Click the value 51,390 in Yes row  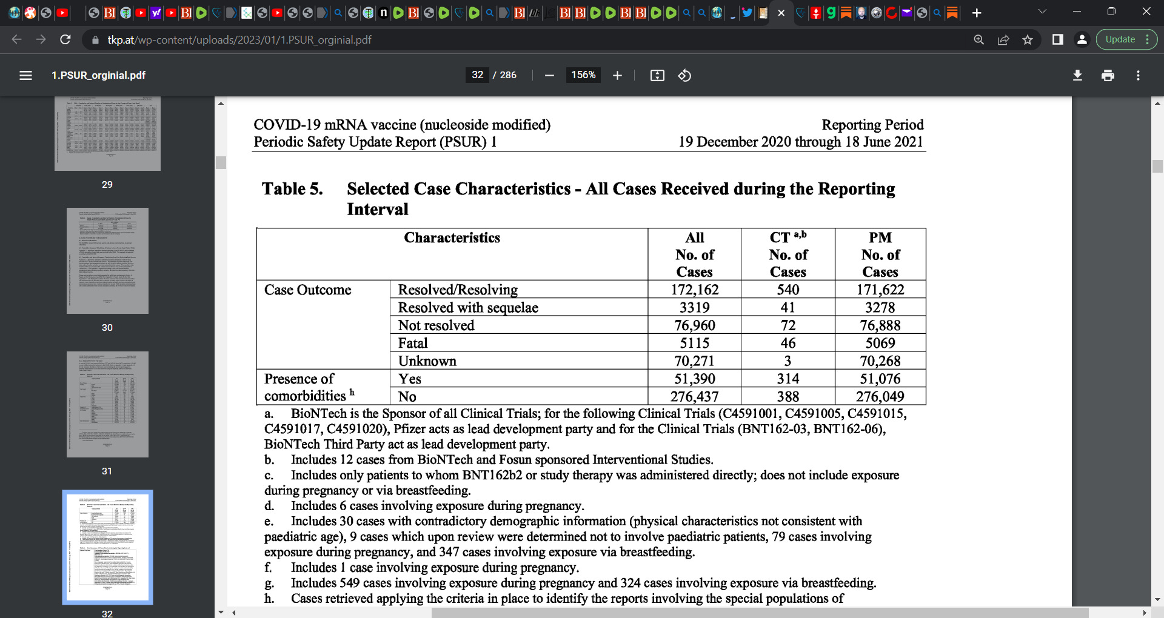click(x=695, y=379)
